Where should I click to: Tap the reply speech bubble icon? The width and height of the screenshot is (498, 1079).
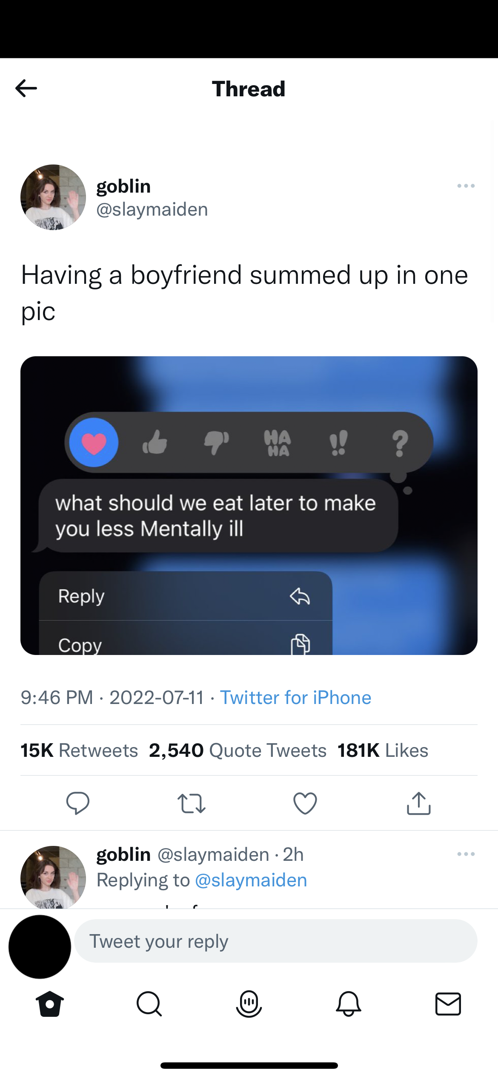click(78, 803)
